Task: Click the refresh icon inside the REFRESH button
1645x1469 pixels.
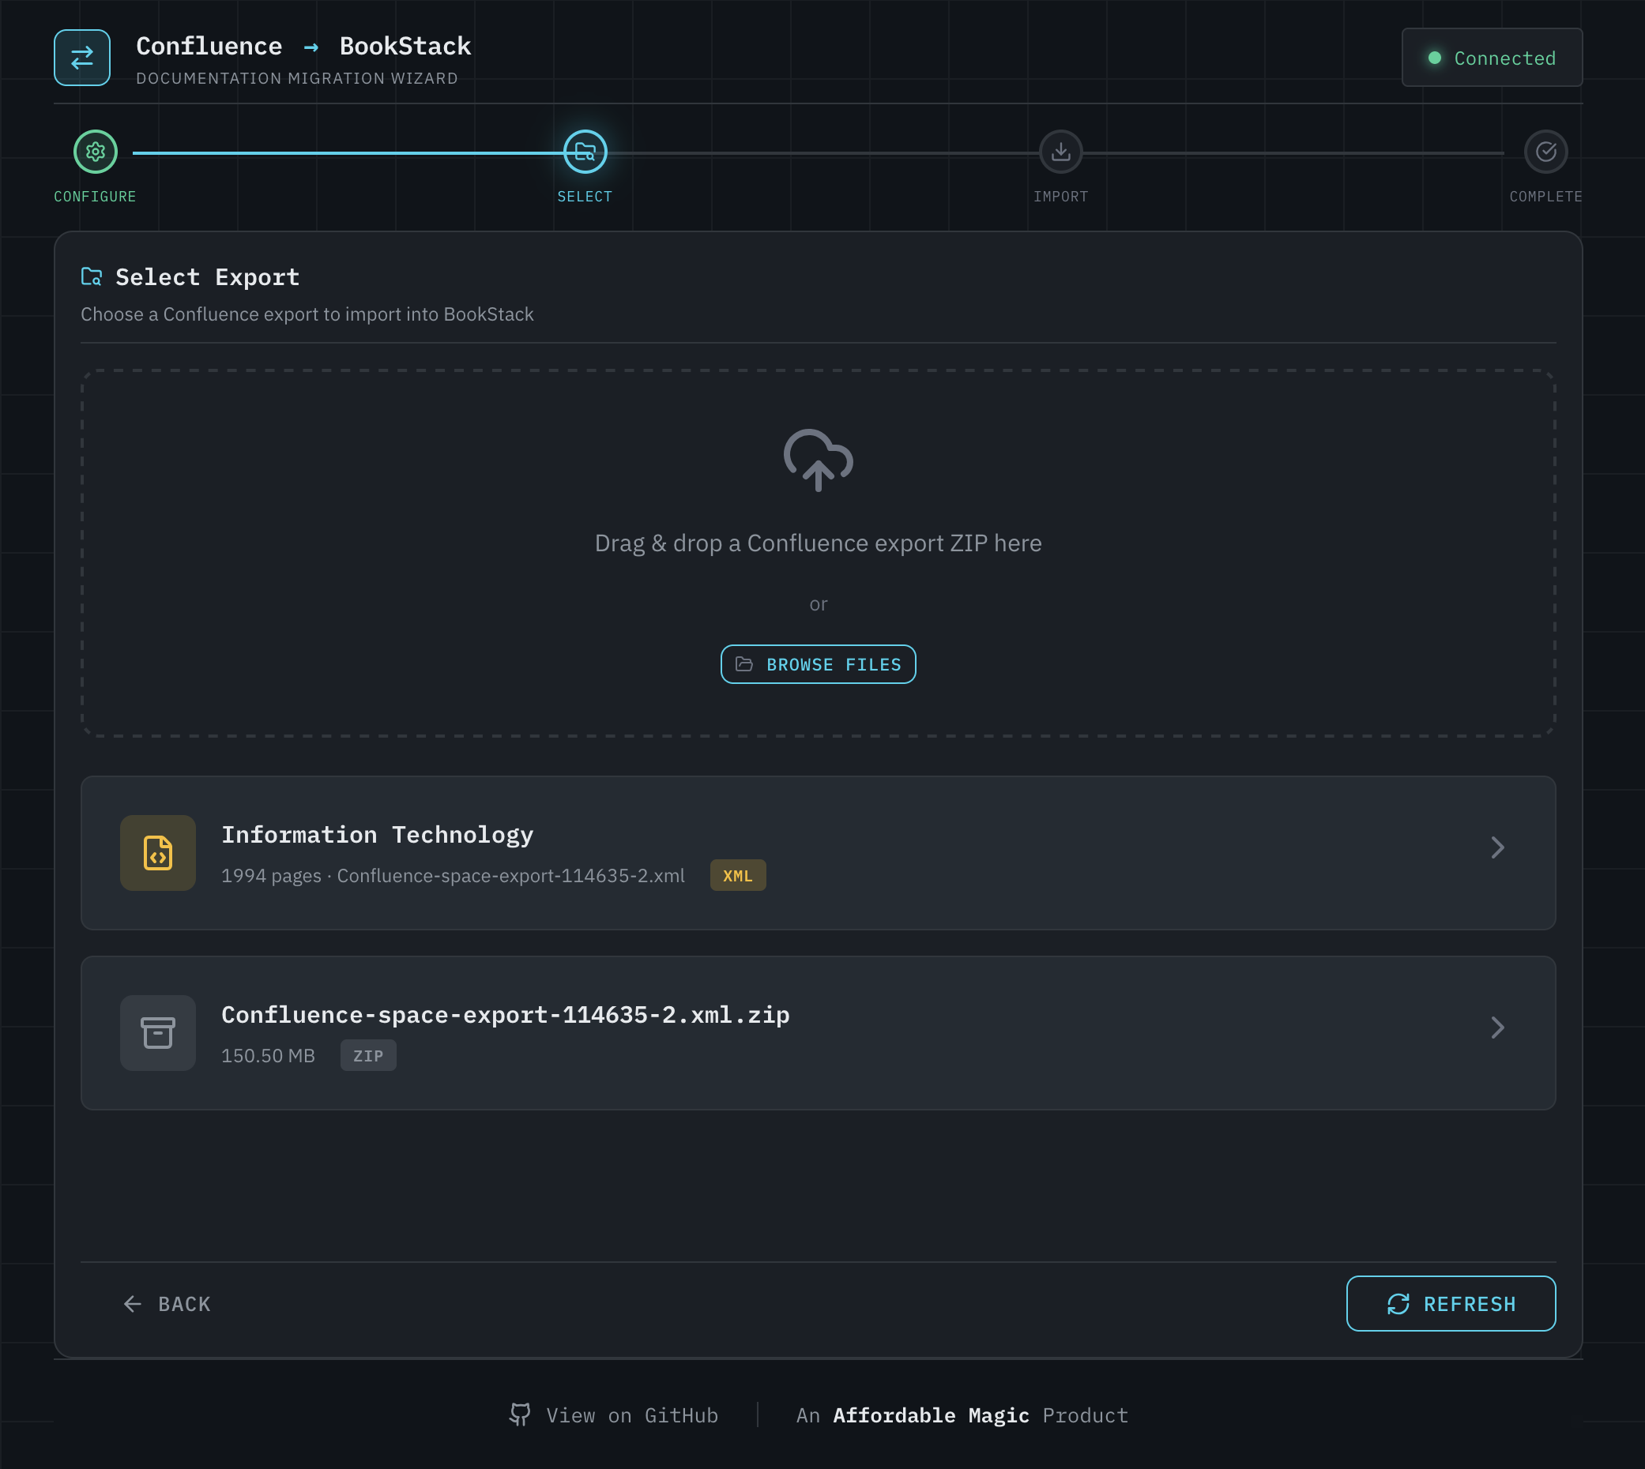Action: coord(1399,1302)
